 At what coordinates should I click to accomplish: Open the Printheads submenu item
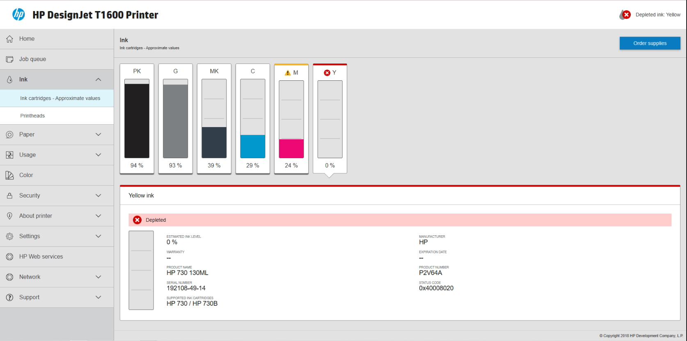pos(57,116)
